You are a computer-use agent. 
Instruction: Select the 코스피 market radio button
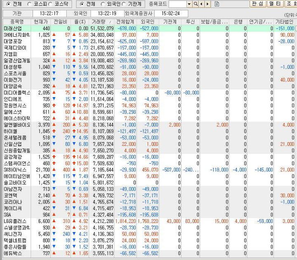pos(29,4)
